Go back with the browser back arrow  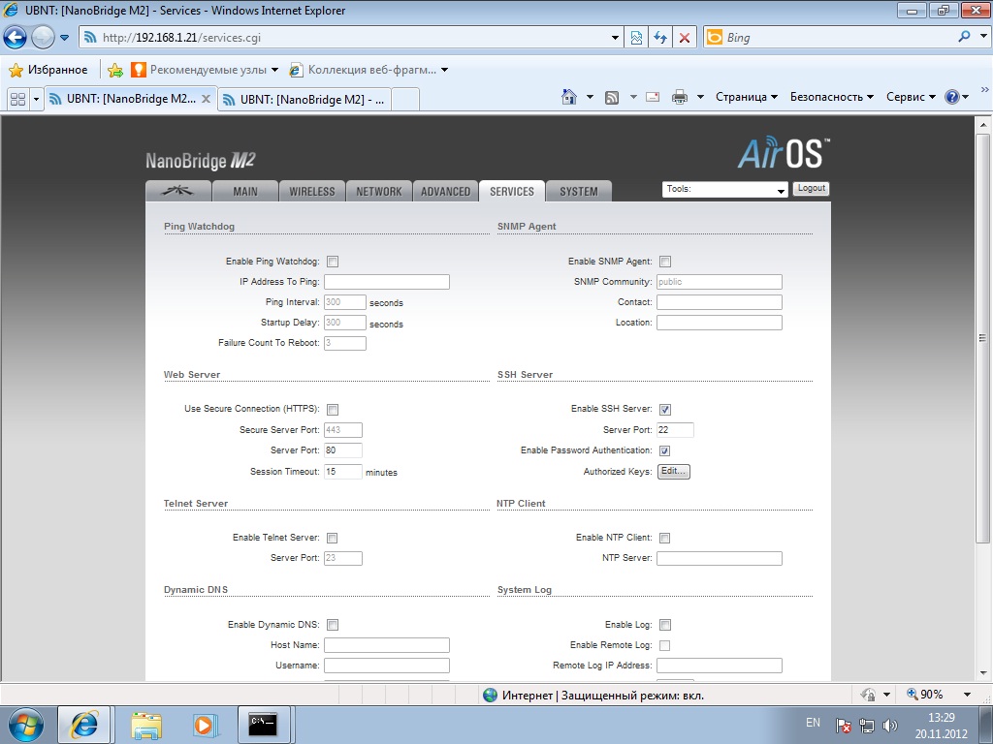point(16,38)
